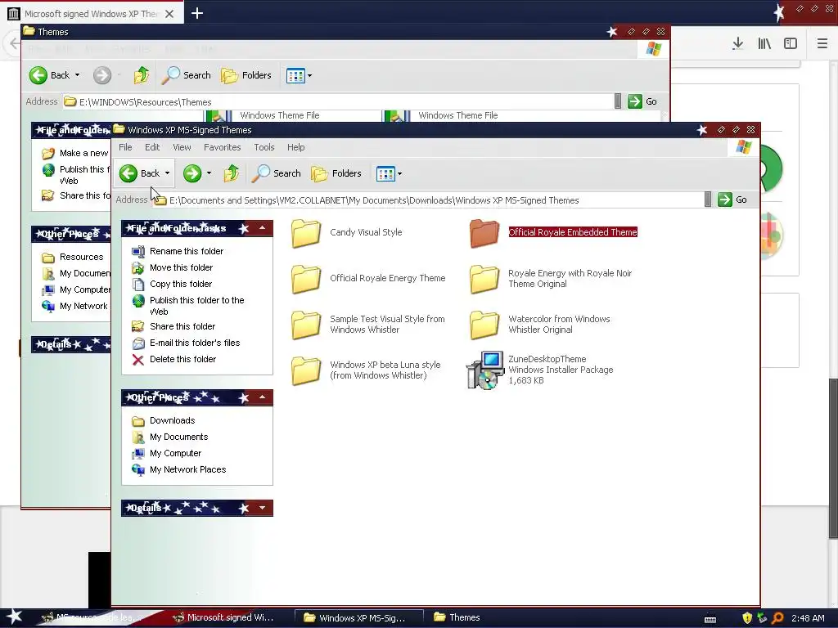Open Views dropdown arrow in front window
Viewport: 838px width, 628px height.
[399, 173]
